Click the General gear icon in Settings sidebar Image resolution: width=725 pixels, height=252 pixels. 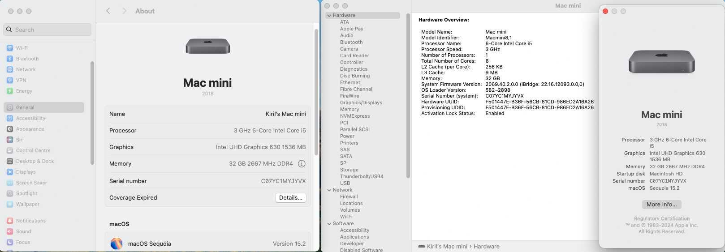pyautogui.click(x=10, y=107)
